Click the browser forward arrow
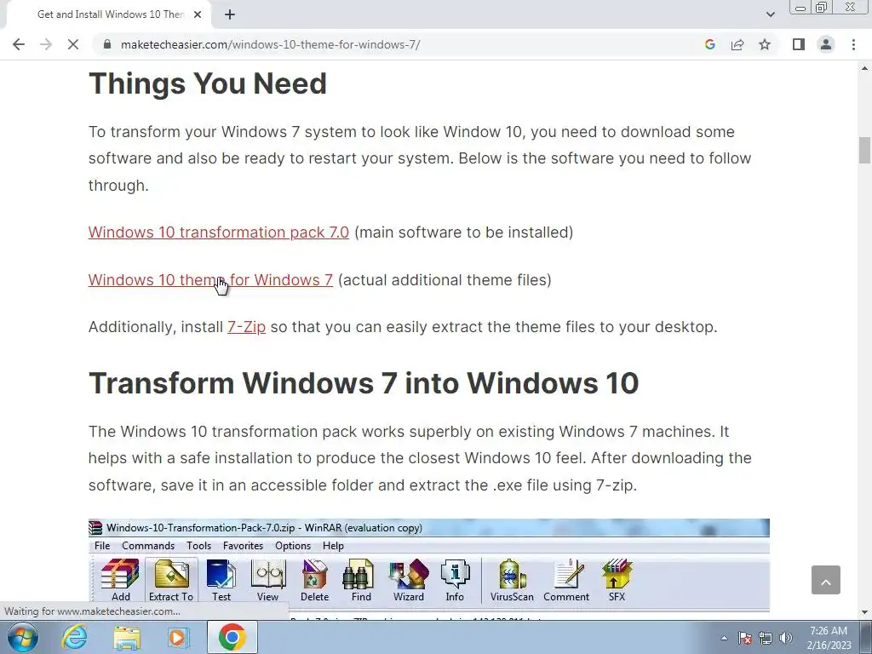Screen dimensions: 872x654 [x=46, y=44]
